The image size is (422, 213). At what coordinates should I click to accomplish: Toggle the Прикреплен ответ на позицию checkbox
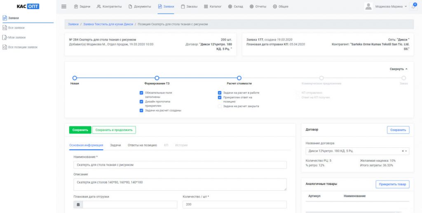(x=220, y=97)
